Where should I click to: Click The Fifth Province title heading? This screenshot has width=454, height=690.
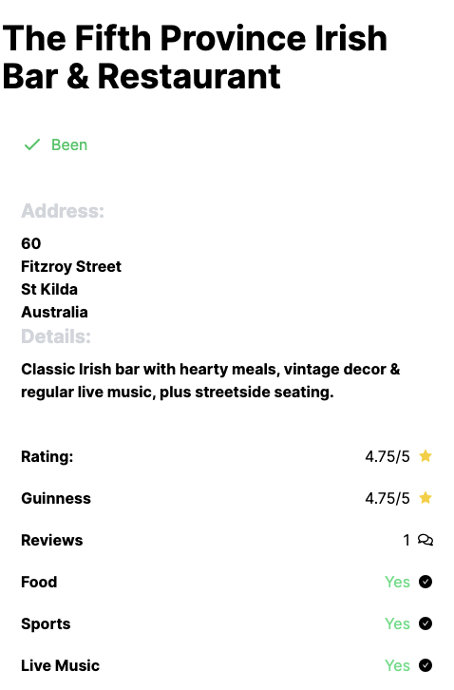click(x=195, y=57)
